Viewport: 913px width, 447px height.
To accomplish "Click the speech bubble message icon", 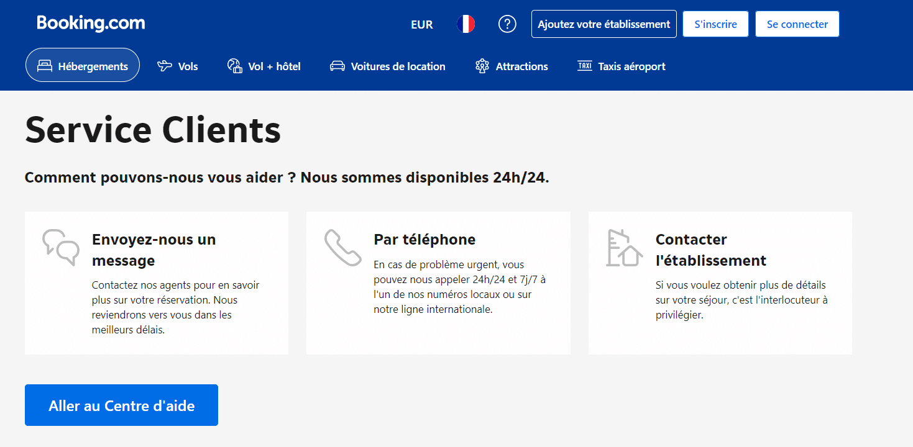I will coord(60,248).
